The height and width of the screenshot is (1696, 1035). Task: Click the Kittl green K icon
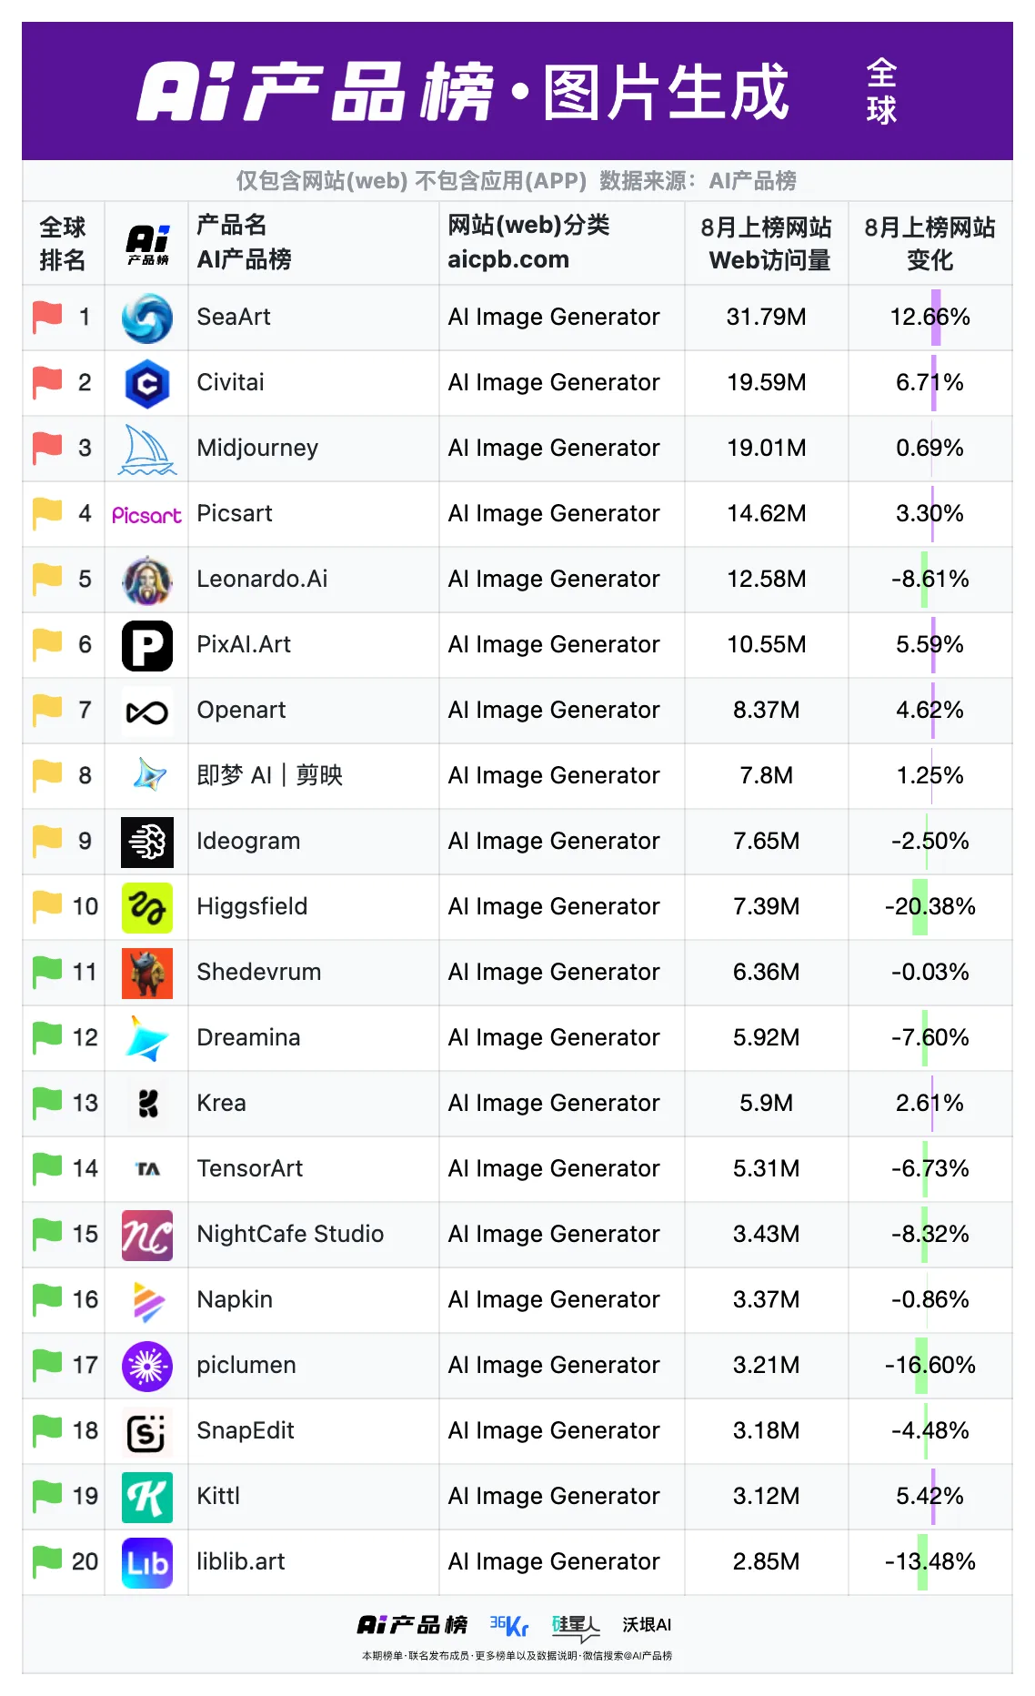147,1498
